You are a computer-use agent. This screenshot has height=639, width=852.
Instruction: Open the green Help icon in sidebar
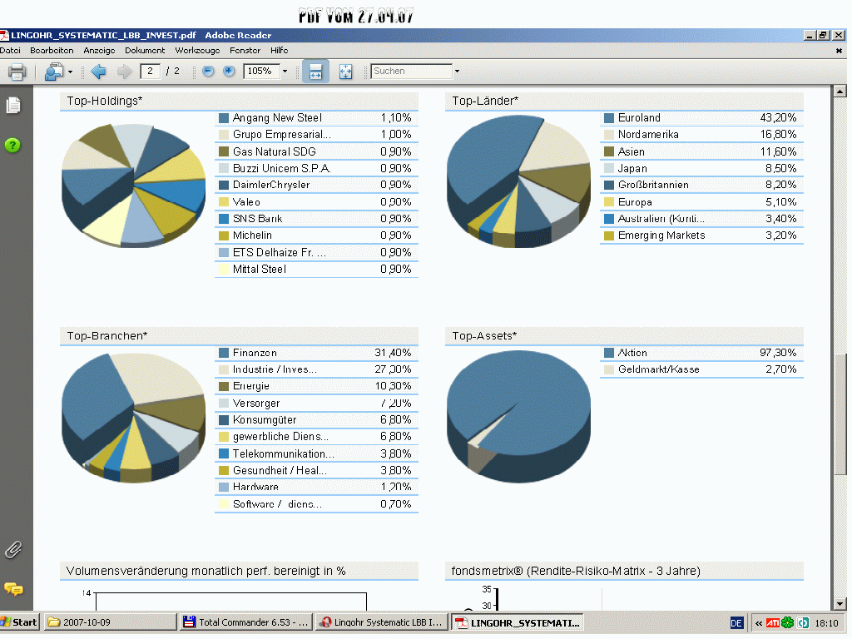pos(12,145)
